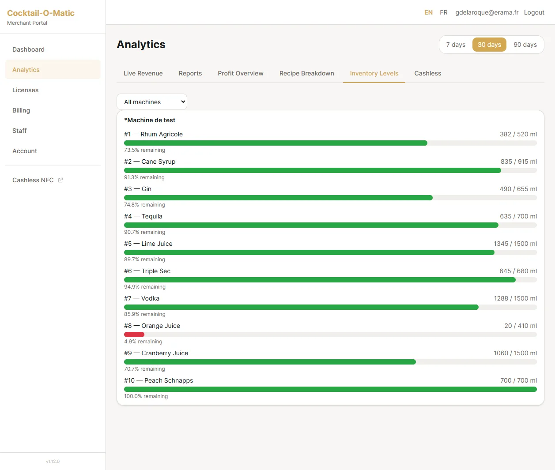This screenshot has width=555, height=470.
Task: Click the red Orange Juice level bar
Action: click(134, 335)
